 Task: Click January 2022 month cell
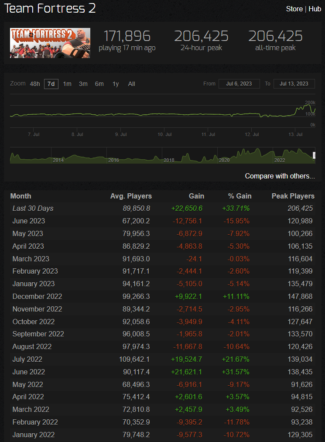click(34, 435)
